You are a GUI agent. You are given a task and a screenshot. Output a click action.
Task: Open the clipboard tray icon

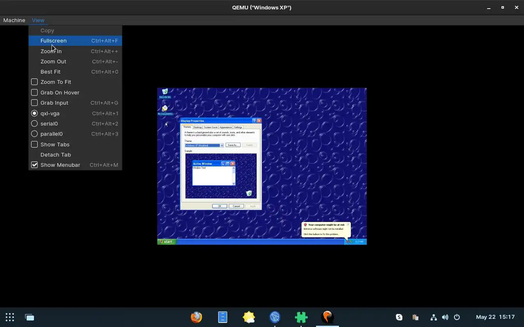click(x=416, y=317)
